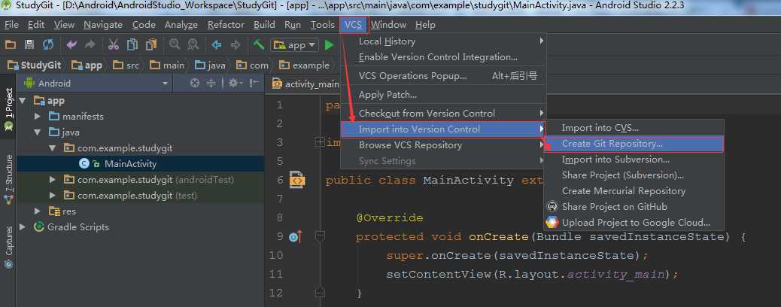The image size is (781, 307).
Task: Open the Build menu
Action: click(264, 24)
